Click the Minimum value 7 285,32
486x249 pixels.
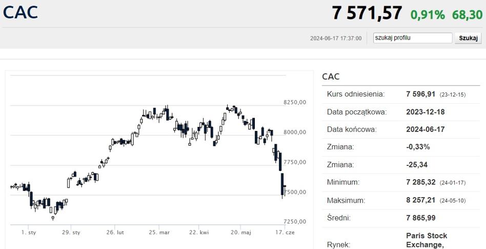420,182
